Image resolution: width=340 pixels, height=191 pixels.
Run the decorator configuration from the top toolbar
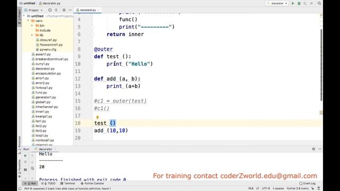293,3
